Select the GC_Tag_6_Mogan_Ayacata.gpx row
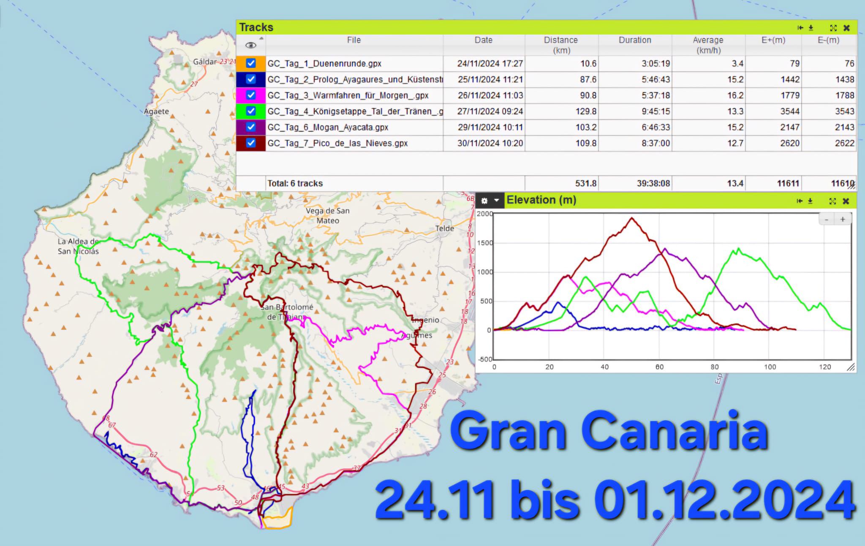 pos(328,127)
